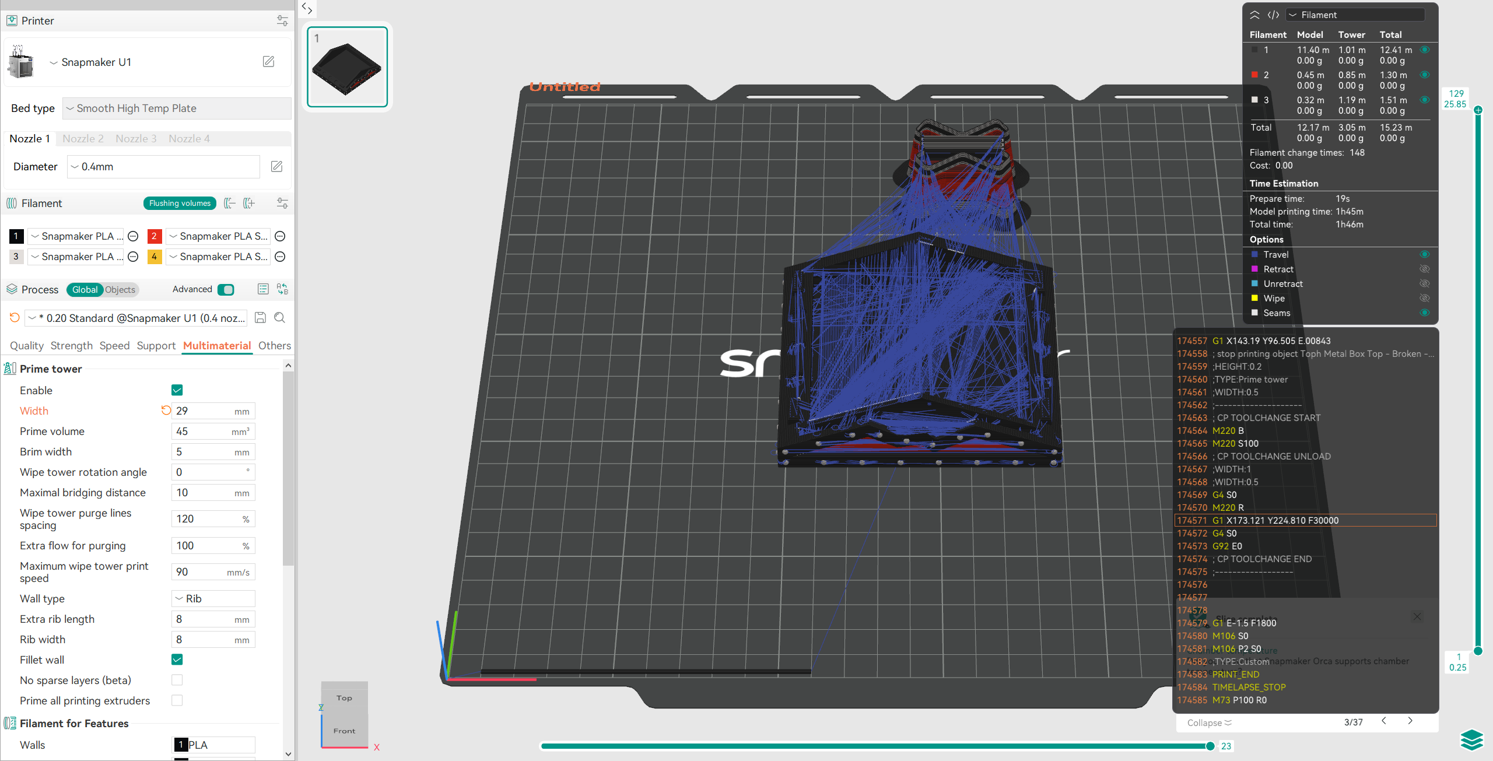
Task: Edit the nozzle diameter setting icon
Action: 276,167
